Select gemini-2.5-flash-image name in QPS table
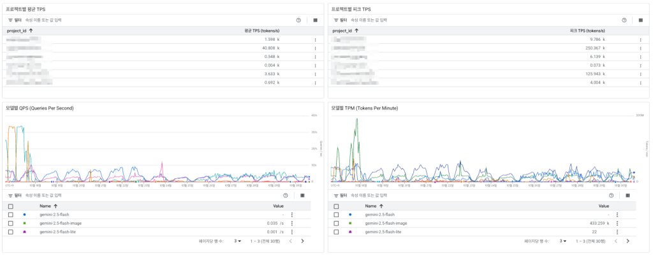Viewport: 653px width, 256px height. pyautogui.click(x=61, y=223)
